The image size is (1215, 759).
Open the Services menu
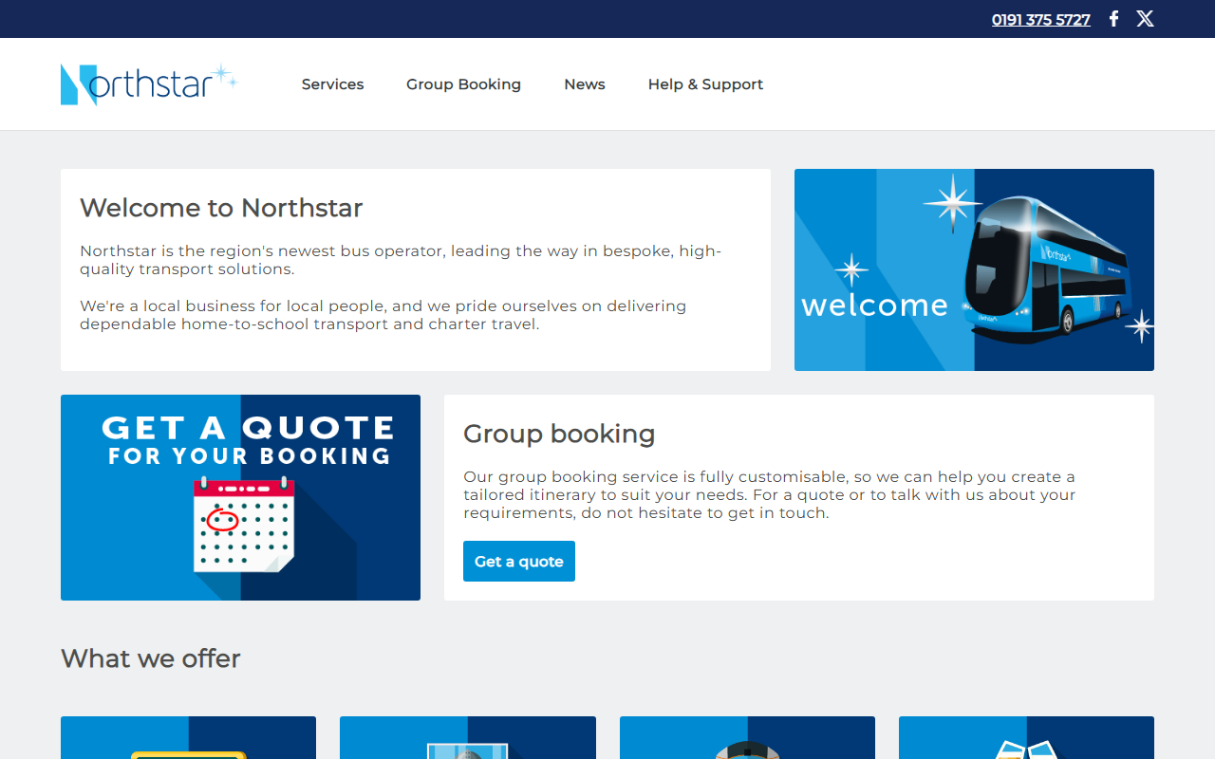pyautogui.click(x=333, y=84)
